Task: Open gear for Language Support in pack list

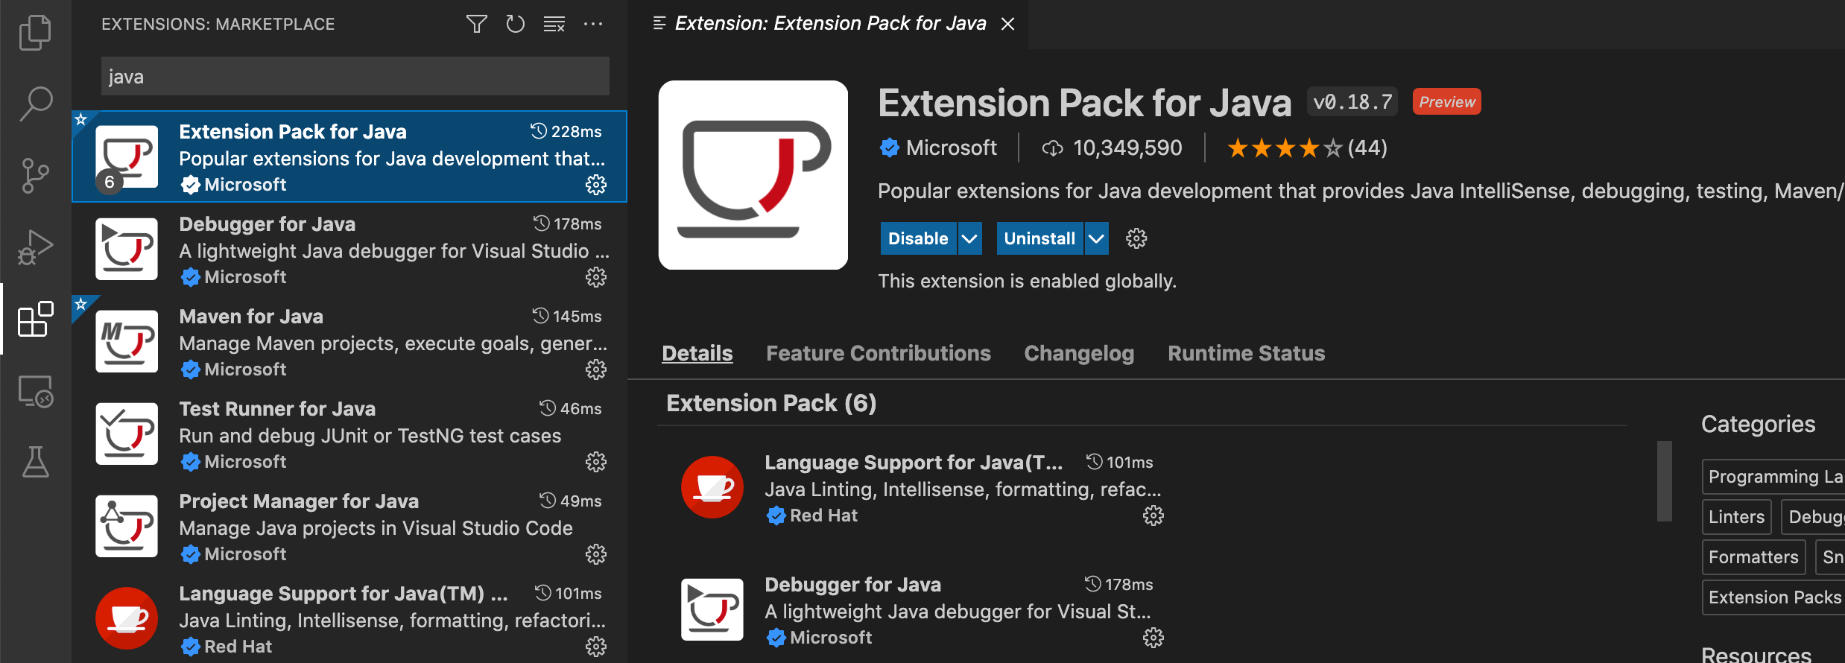Action: tap(1153, 516)
